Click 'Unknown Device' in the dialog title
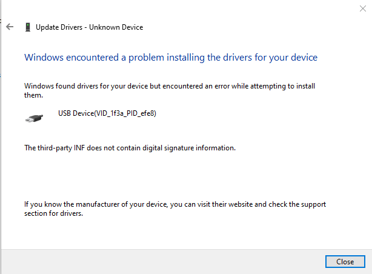Screen dimensions: 372x274 click(116, 27)
